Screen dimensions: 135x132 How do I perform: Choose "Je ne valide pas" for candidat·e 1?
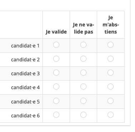[83, 45]
